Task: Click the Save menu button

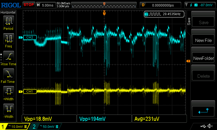Action: tap(203, 22)
